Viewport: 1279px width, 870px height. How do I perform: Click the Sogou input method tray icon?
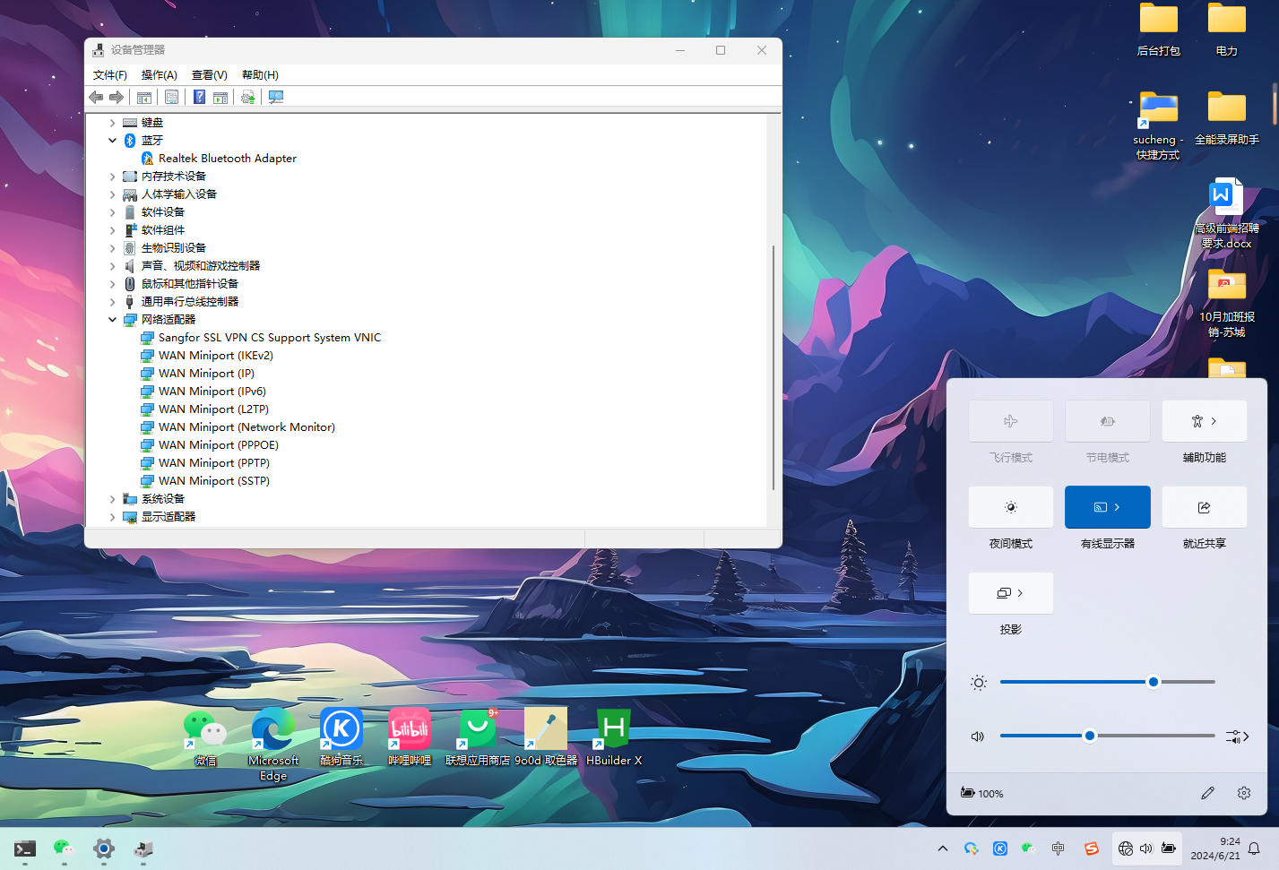(x=1092, y=848)
